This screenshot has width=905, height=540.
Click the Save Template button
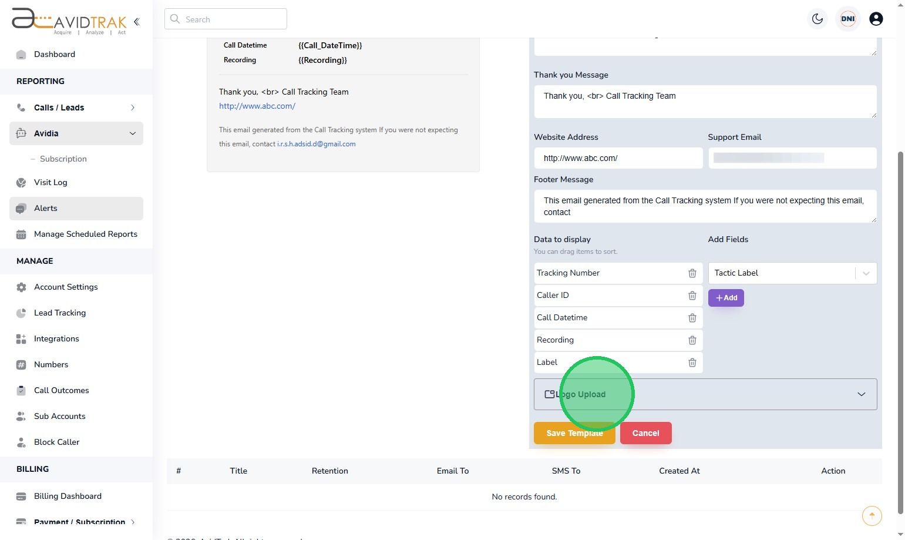(574, 433)
